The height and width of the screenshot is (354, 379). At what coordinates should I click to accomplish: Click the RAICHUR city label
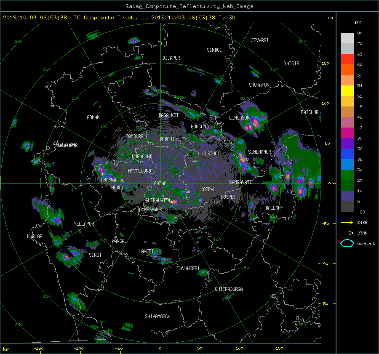(x=310, y=112)
